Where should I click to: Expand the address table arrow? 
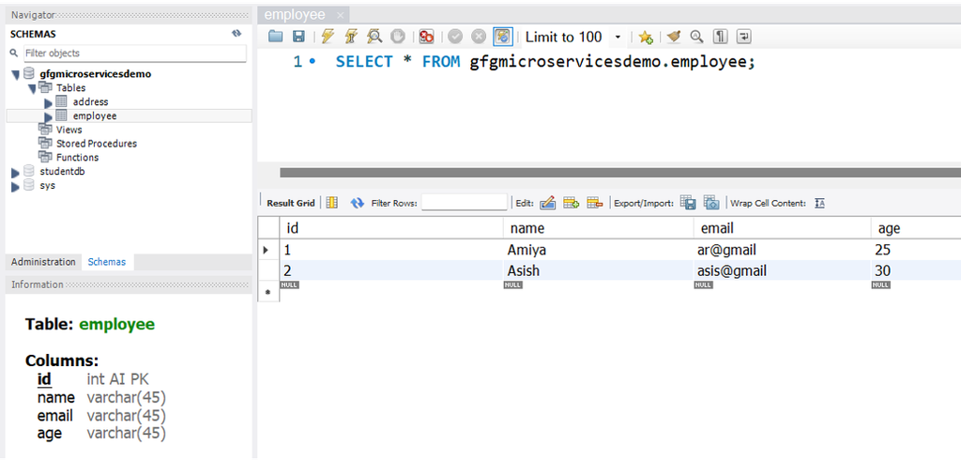(49, 103)
